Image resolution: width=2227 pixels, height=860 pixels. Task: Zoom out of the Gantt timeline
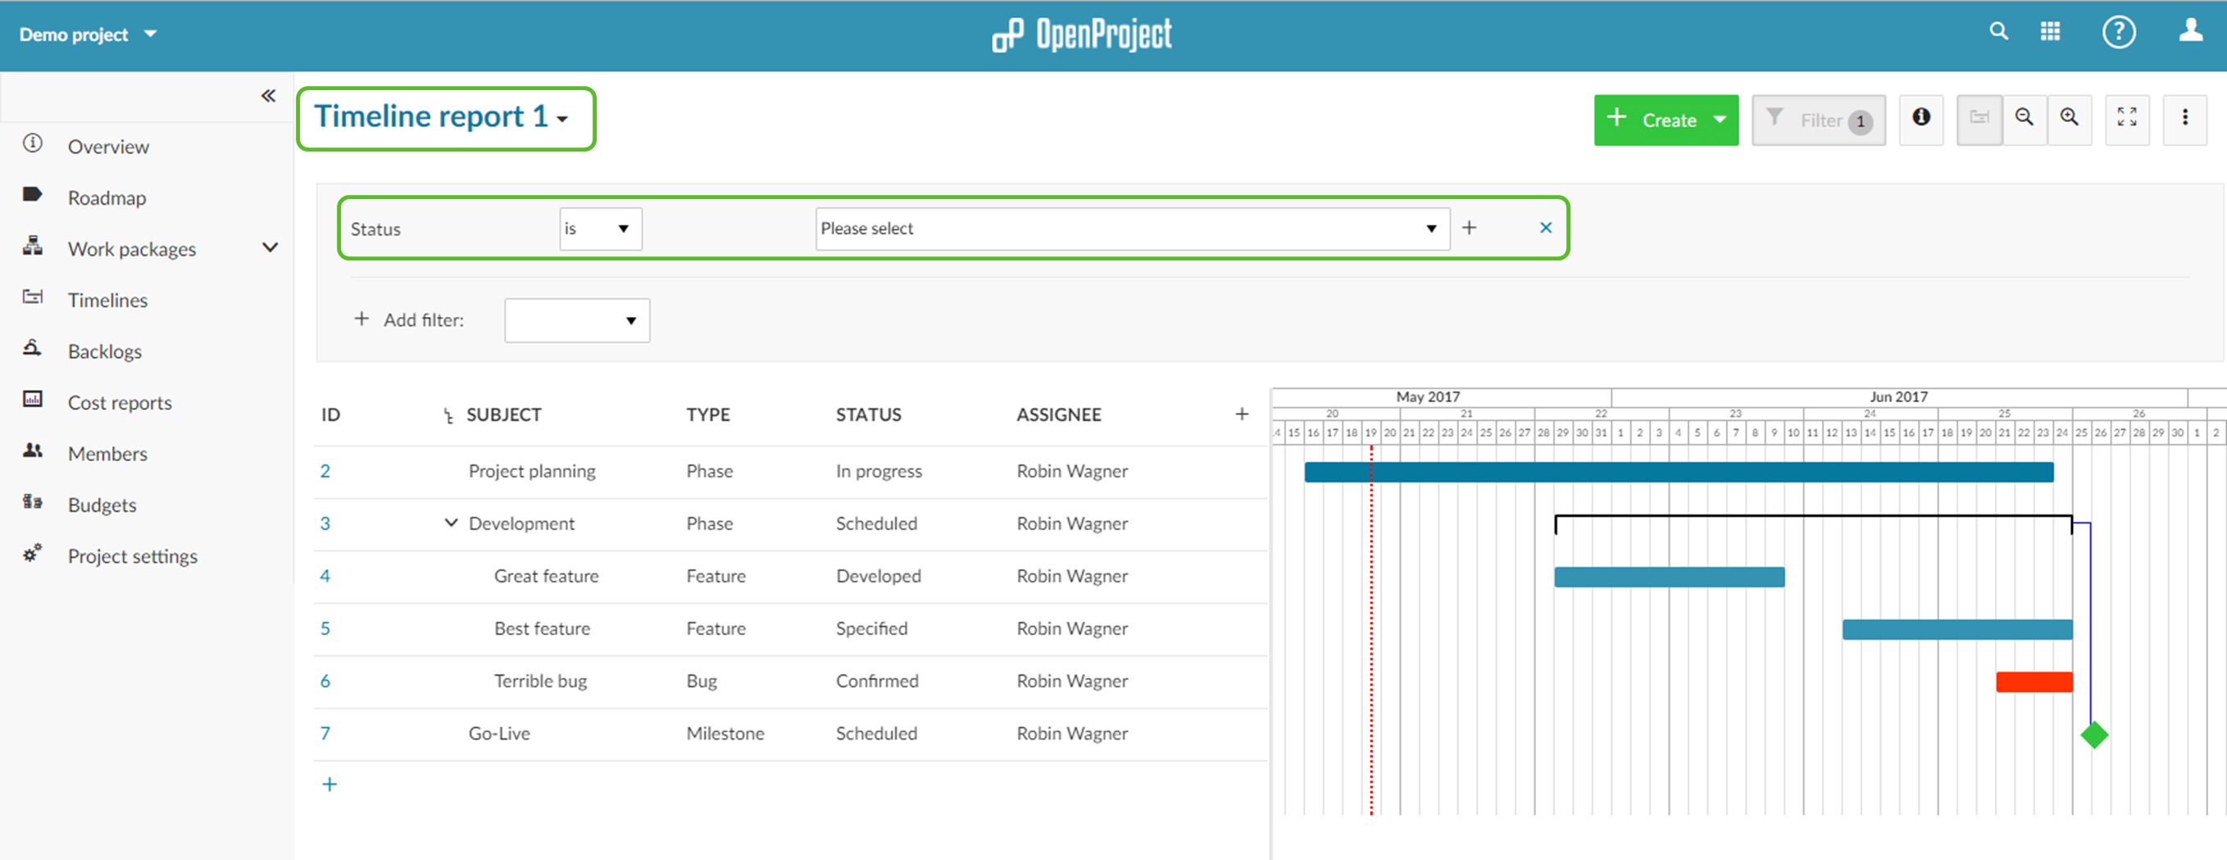pos(2023,119)
